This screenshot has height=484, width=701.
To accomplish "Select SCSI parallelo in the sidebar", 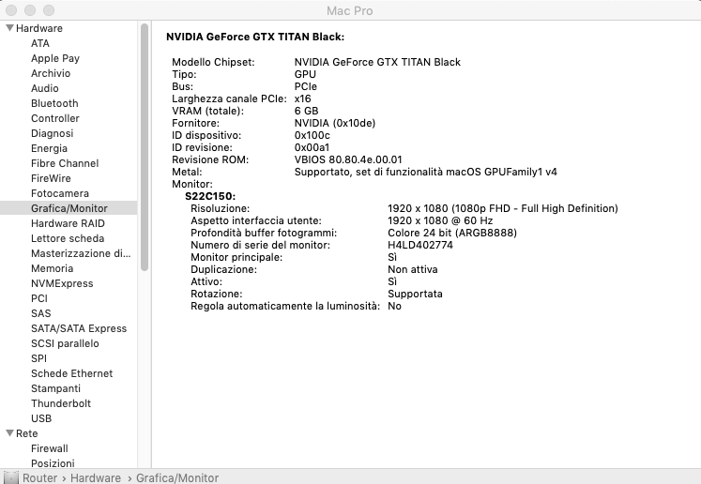I will point(65,343).
